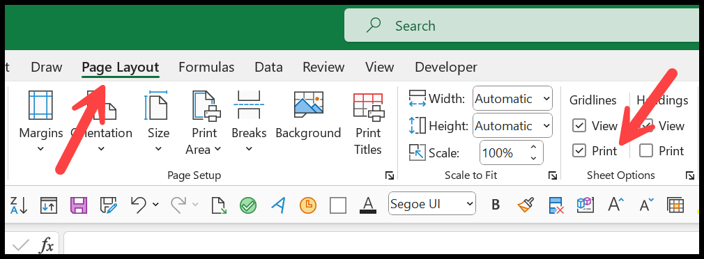Click the orange table grid icon
This screenshot has height=259, width=704.
tap(675, 205)
